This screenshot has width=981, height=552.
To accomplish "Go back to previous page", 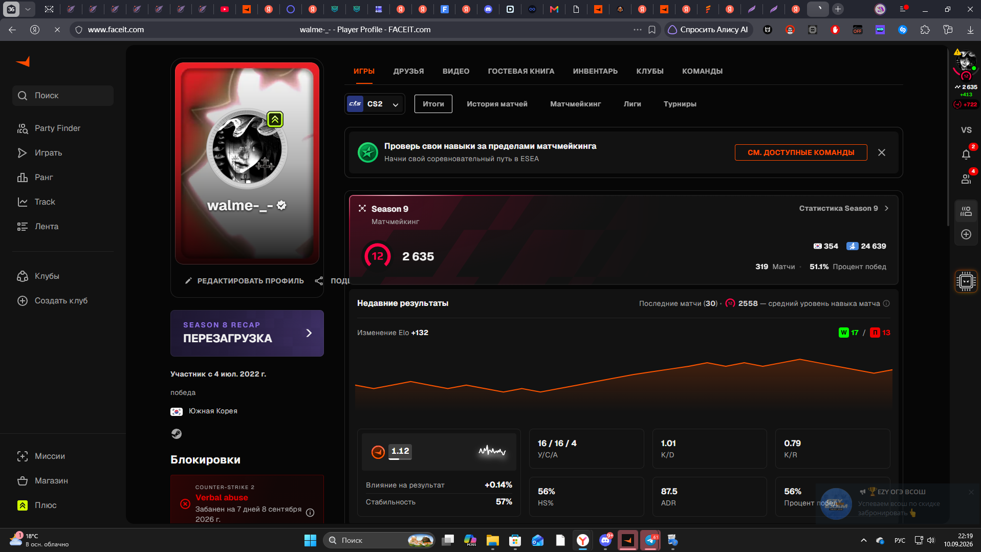I will click(12, 30).
